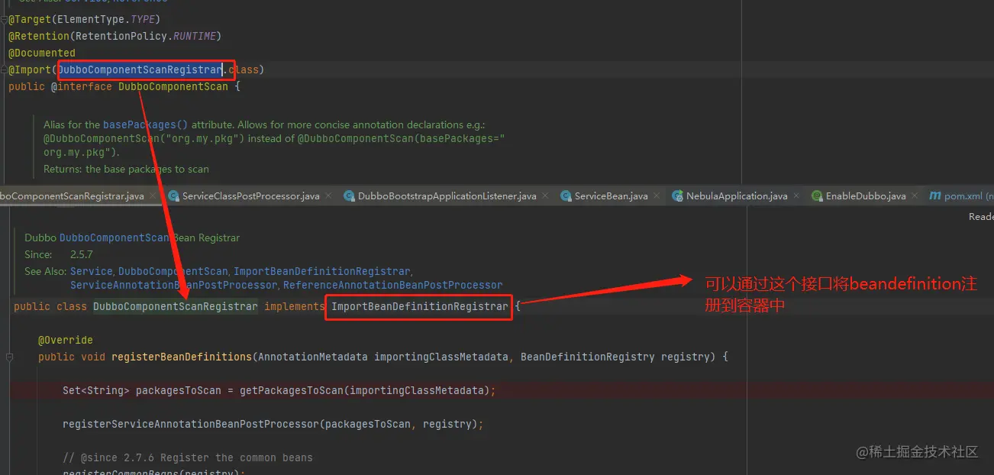The height and width of the screenshot is (475, 994).
Task: Click the ServiceBean.java tab class icon
Action: click(566, 196)
